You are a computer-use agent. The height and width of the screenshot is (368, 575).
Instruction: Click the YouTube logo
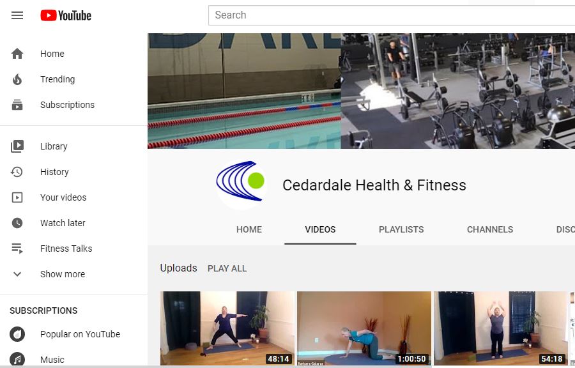(66, 15)
